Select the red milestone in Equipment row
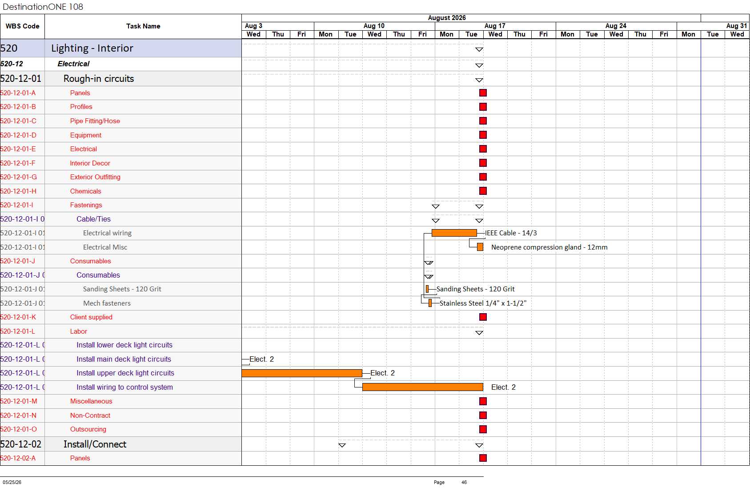Image resolution: width=750 pixels, height=488 pixels. [483, 135]
